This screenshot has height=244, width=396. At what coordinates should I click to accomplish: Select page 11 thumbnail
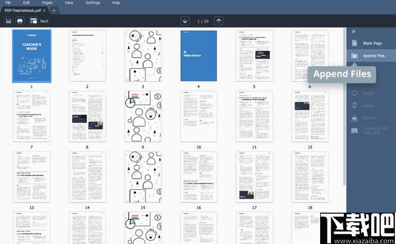click(254, 116)
